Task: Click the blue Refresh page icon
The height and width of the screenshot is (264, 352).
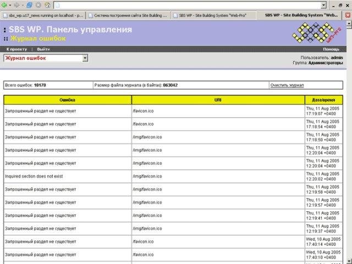Action: coord(29,5)
